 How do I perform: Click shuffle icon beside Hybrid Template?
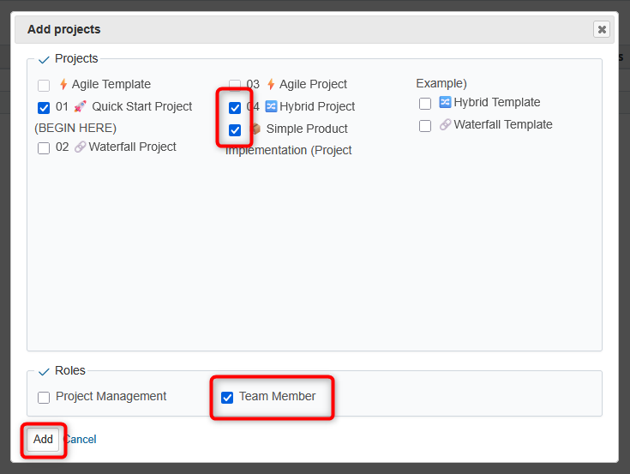click(x=445, y=103)
